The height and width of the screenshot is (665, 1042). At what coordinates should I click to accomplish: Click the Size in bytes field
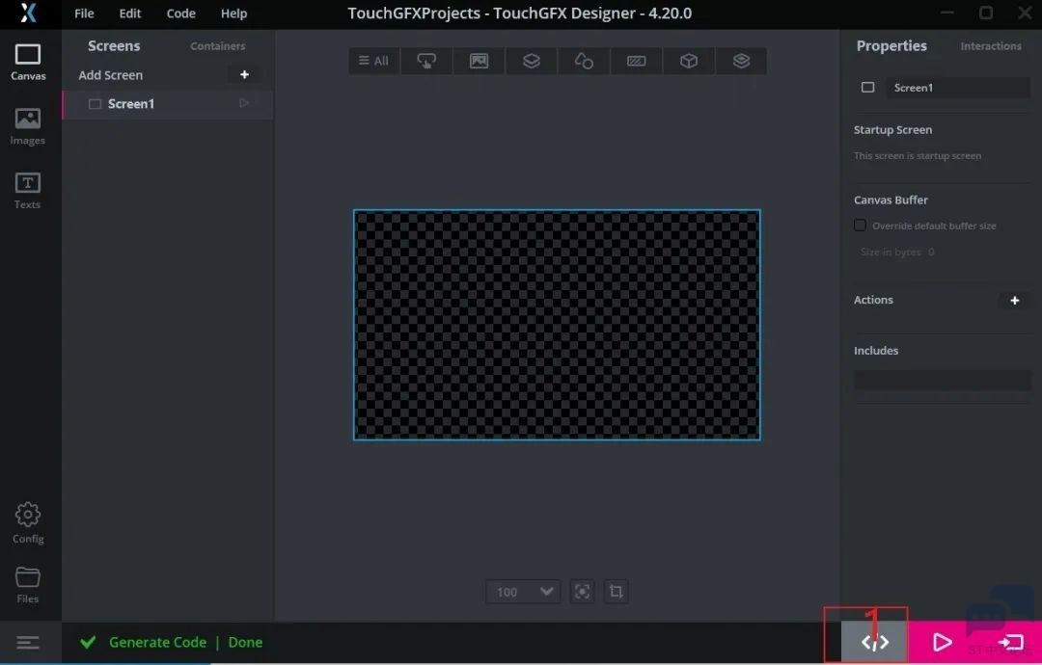897,253
